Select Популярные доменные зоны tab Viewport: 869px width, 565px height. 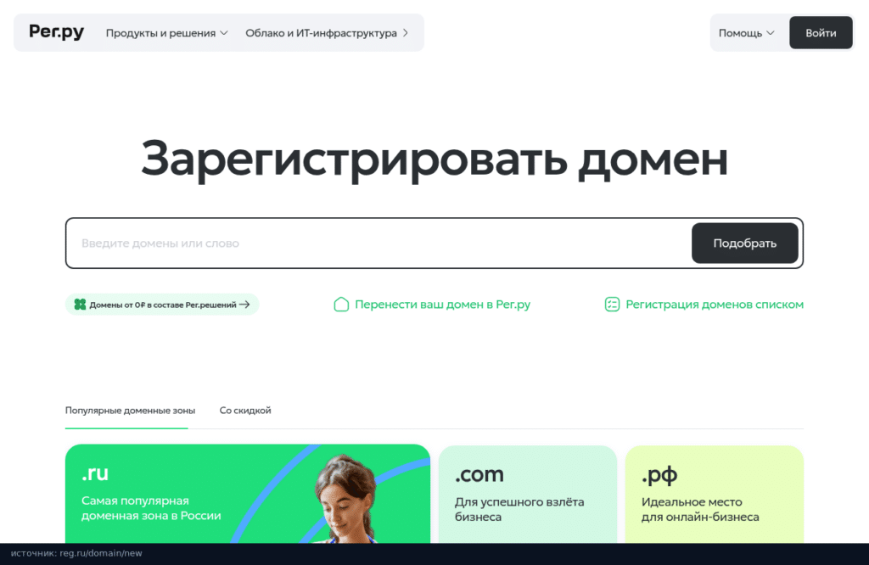(x=130, y=411)
